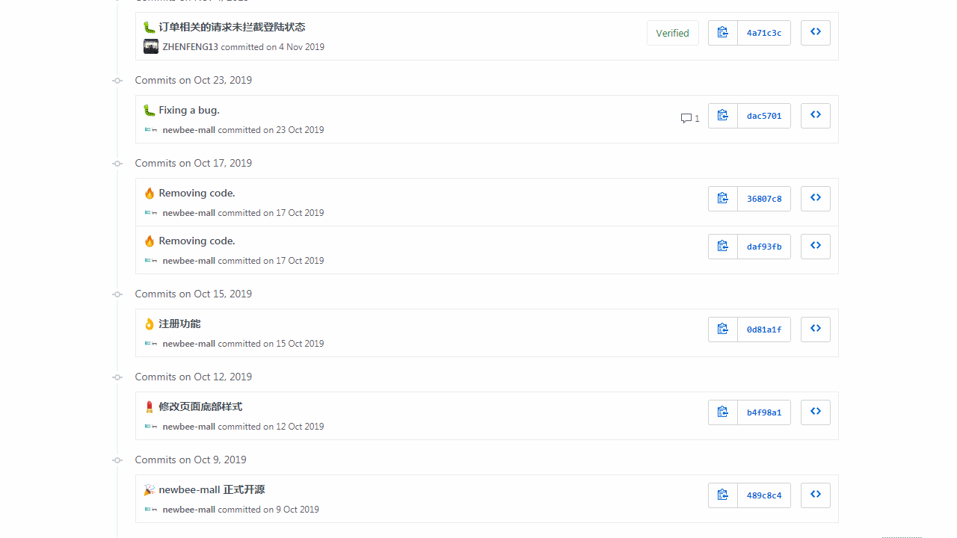The width and height of the screenshot is (957, 538).
Task: Copy full SHA for commit dac5701
Action: click(723, 116)
